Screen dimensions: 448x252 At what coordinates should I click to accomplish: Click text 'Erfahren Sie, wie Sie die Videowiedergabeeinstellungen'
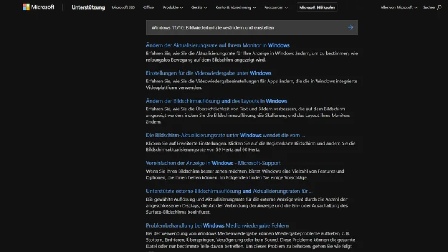(x=251, y=84)
